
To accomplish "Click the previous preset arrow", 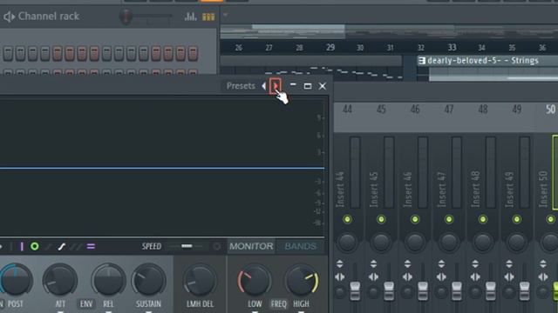I will click(x=263, y=86).
